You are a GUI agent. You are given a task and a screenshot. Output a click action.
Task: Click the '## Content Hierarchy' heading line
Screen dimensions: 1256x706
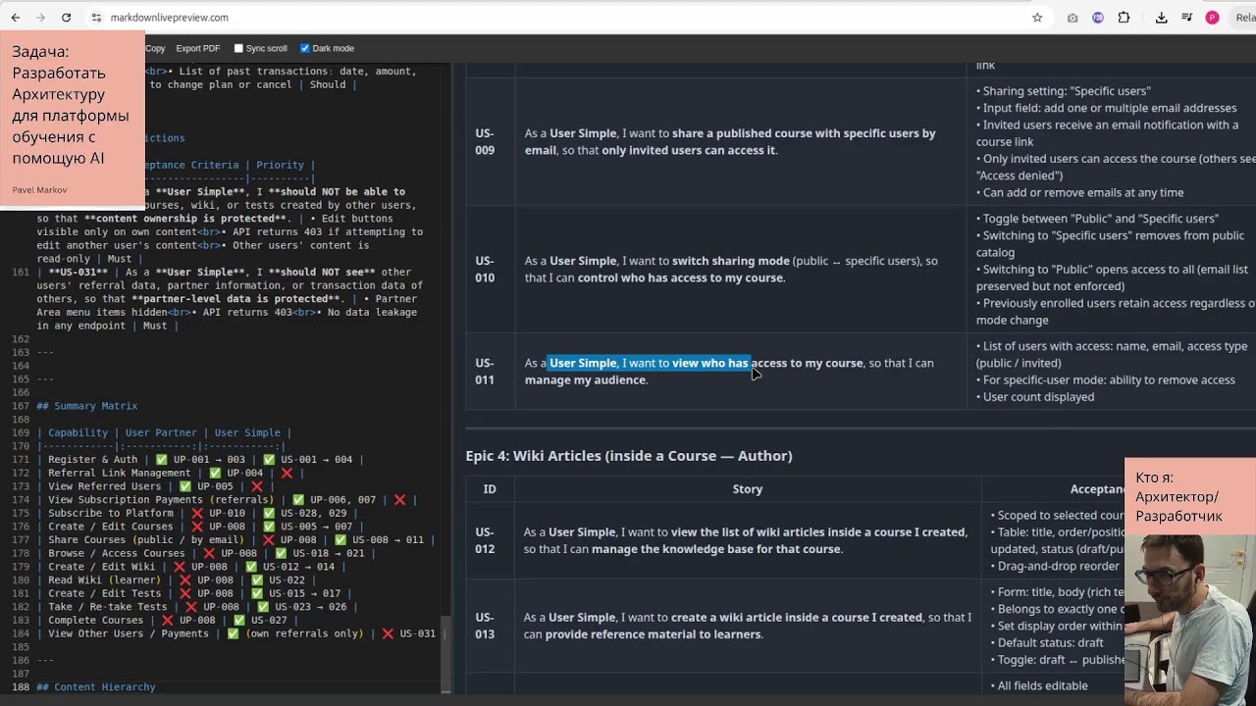pyautogui.click(x=95, y=687)
